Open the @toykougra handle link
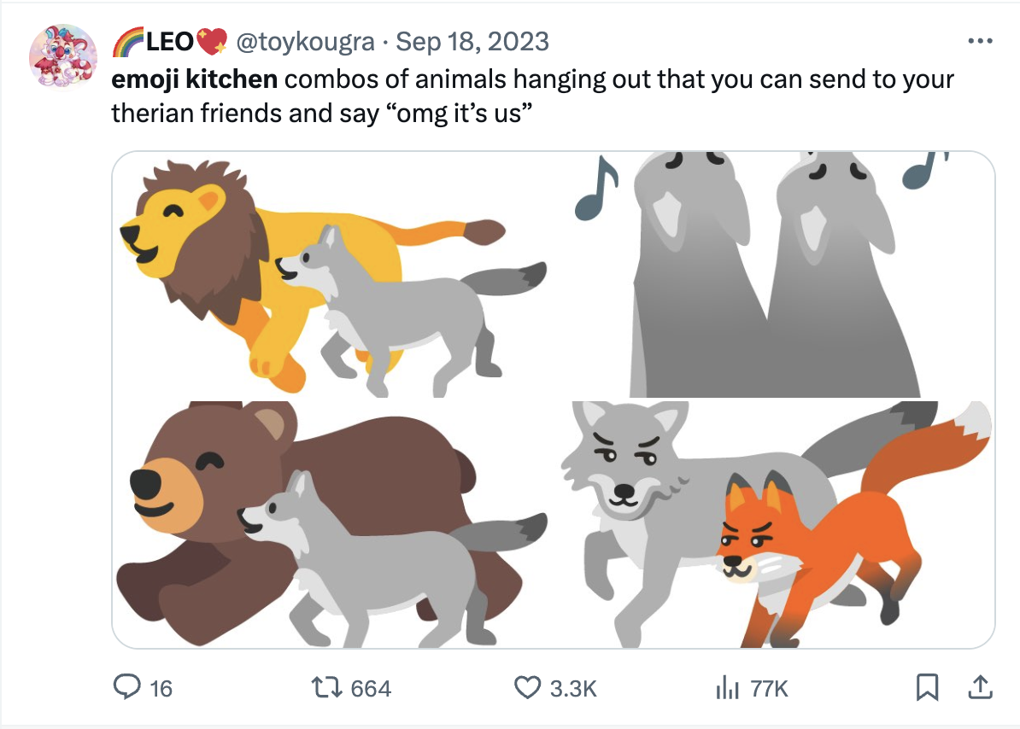The height and width of the screenshot is (729, 1020). point(304,41)
